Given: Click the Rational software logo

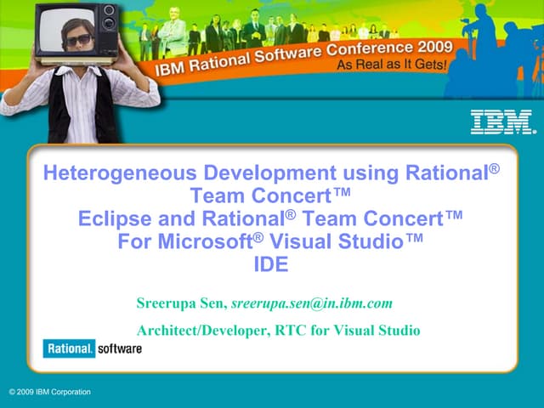Looking at the screenshot, I should 93,349.
